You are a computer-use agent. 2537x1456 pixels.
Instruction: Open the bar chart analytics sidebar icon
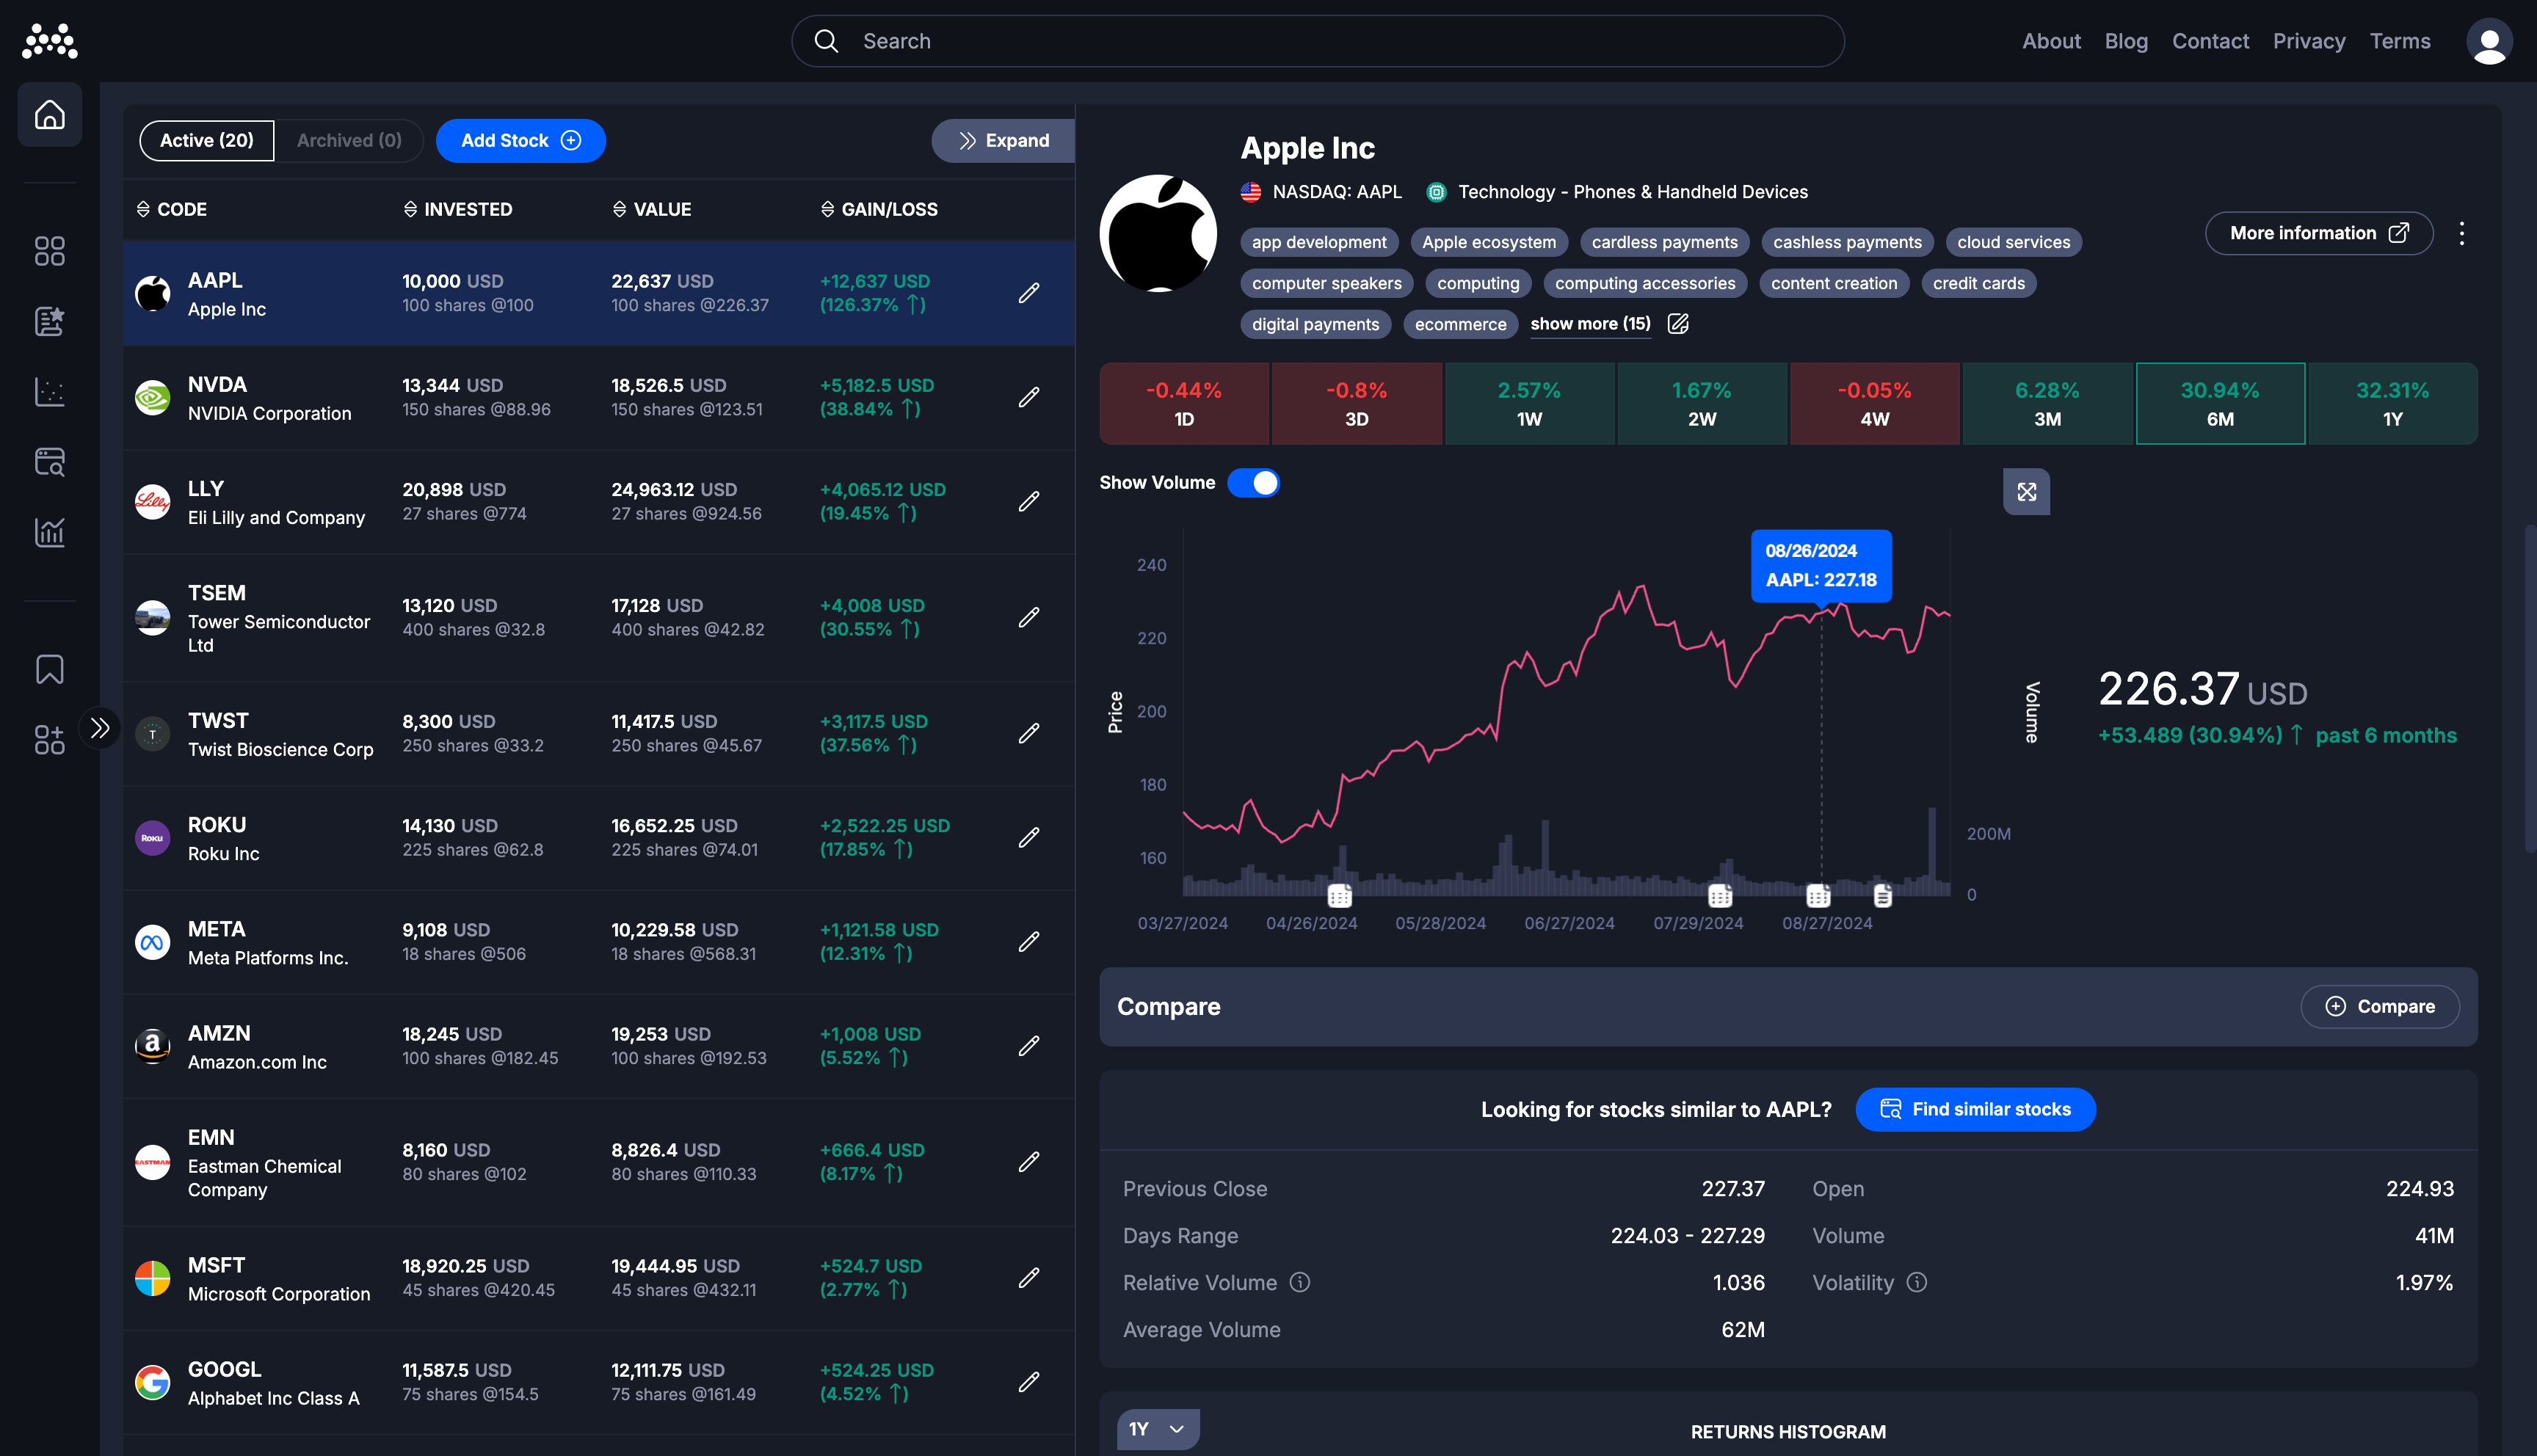coord(49,532)
